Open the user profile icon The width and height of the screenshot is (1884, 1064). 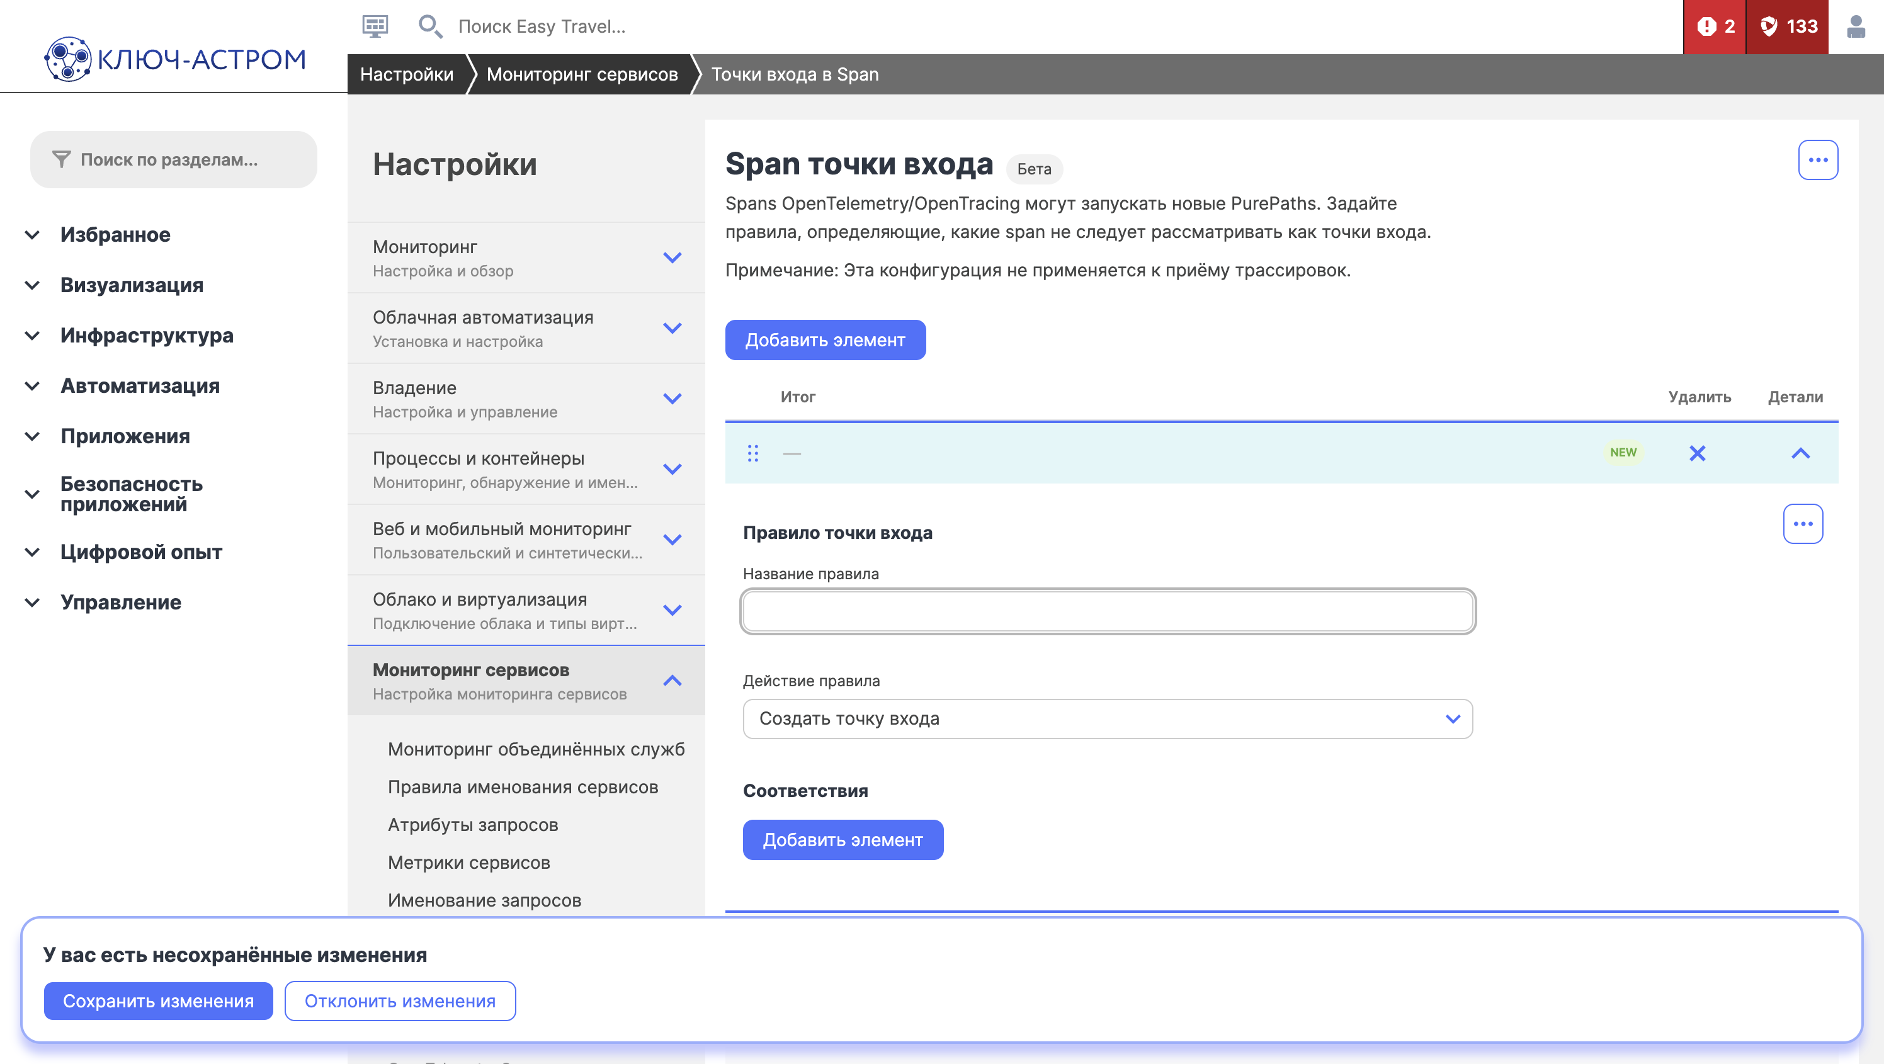[1856, 26]
